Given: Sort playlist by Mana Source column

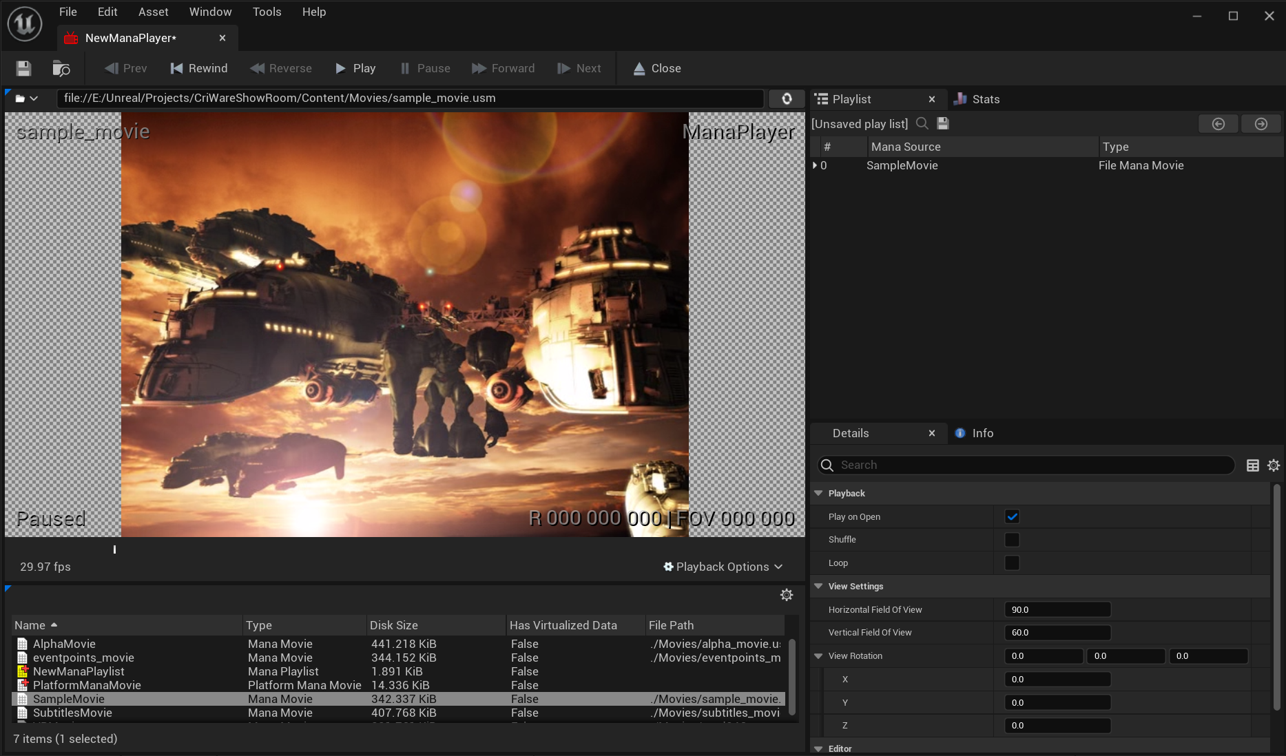Looking at the screenshot, I should pyautogui.click(x=982, y=147).
